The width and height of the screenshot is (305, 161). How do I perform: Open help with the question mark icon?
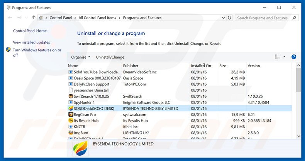point(294,57)
